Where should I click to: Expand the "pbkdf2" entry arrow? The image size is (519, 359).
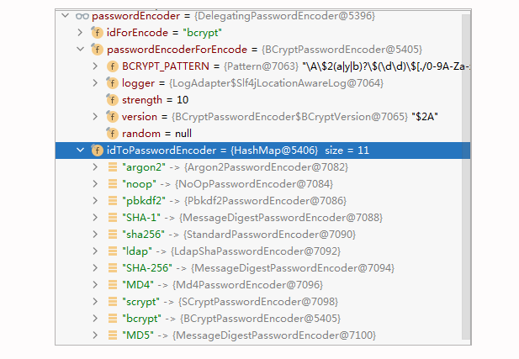pyautogui.click(x=97, y=201)
